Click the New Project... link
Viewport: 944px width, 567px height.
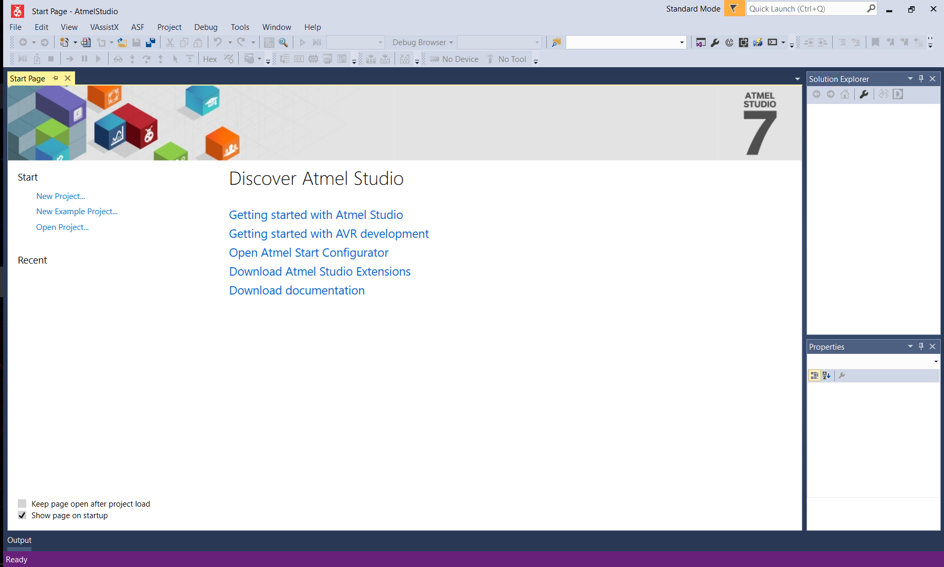[x=60, y=196]
